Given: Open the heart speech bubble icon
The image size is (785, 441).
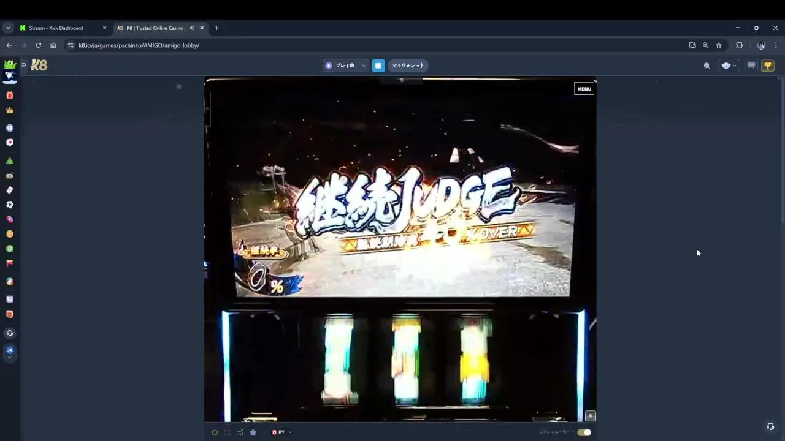Looking at the screenshot, I should coord(10,142).
